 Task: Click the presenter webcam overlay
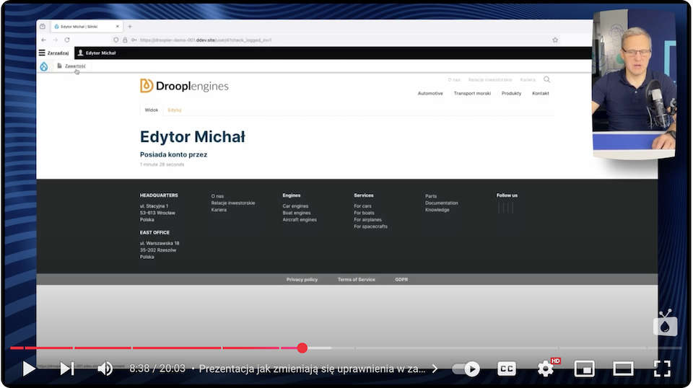[635, 84]
